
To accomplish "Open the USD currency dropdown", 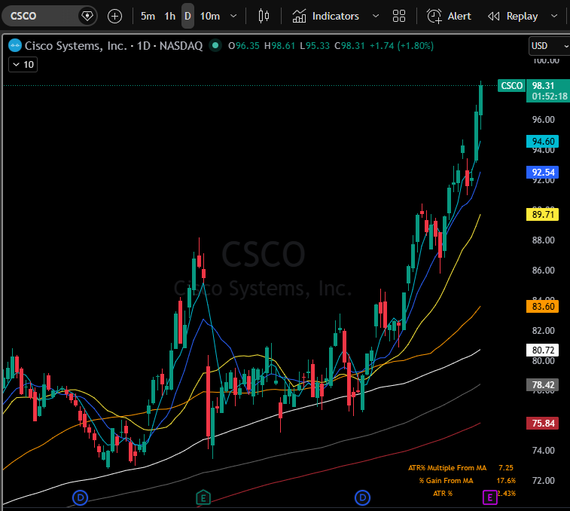I will 549,46.
